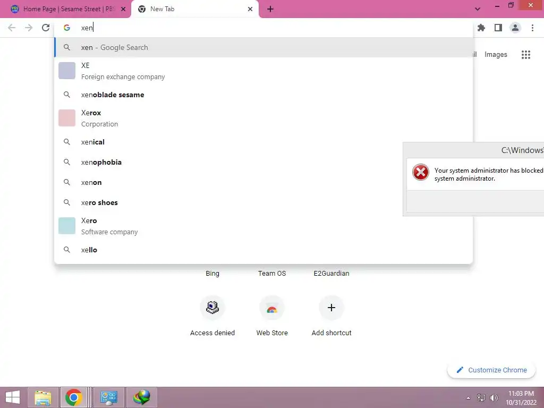Open Internet Download Manager taskbar icon
This screenshot has height=408, width=544.
[x=142, y=397]
